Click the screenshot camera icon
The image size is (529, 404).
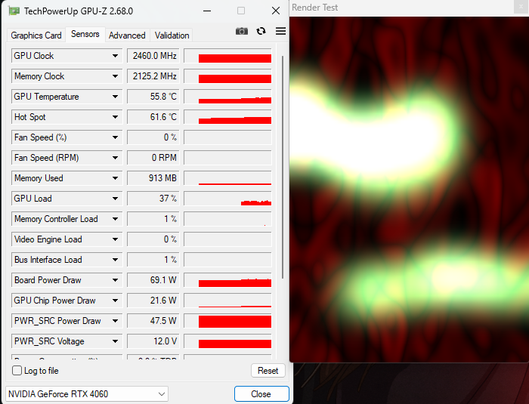[x=242, y=31]
